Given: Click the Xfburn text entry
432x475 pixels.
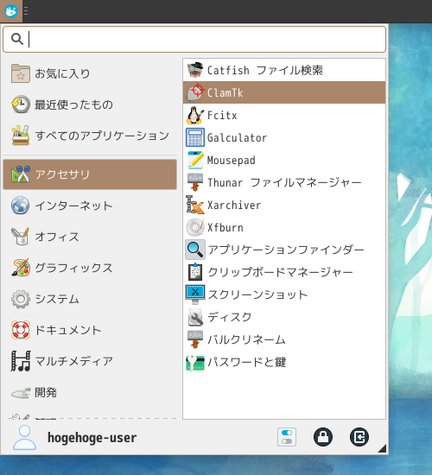Looking at the screenshot, I should [x=226, y=227].
